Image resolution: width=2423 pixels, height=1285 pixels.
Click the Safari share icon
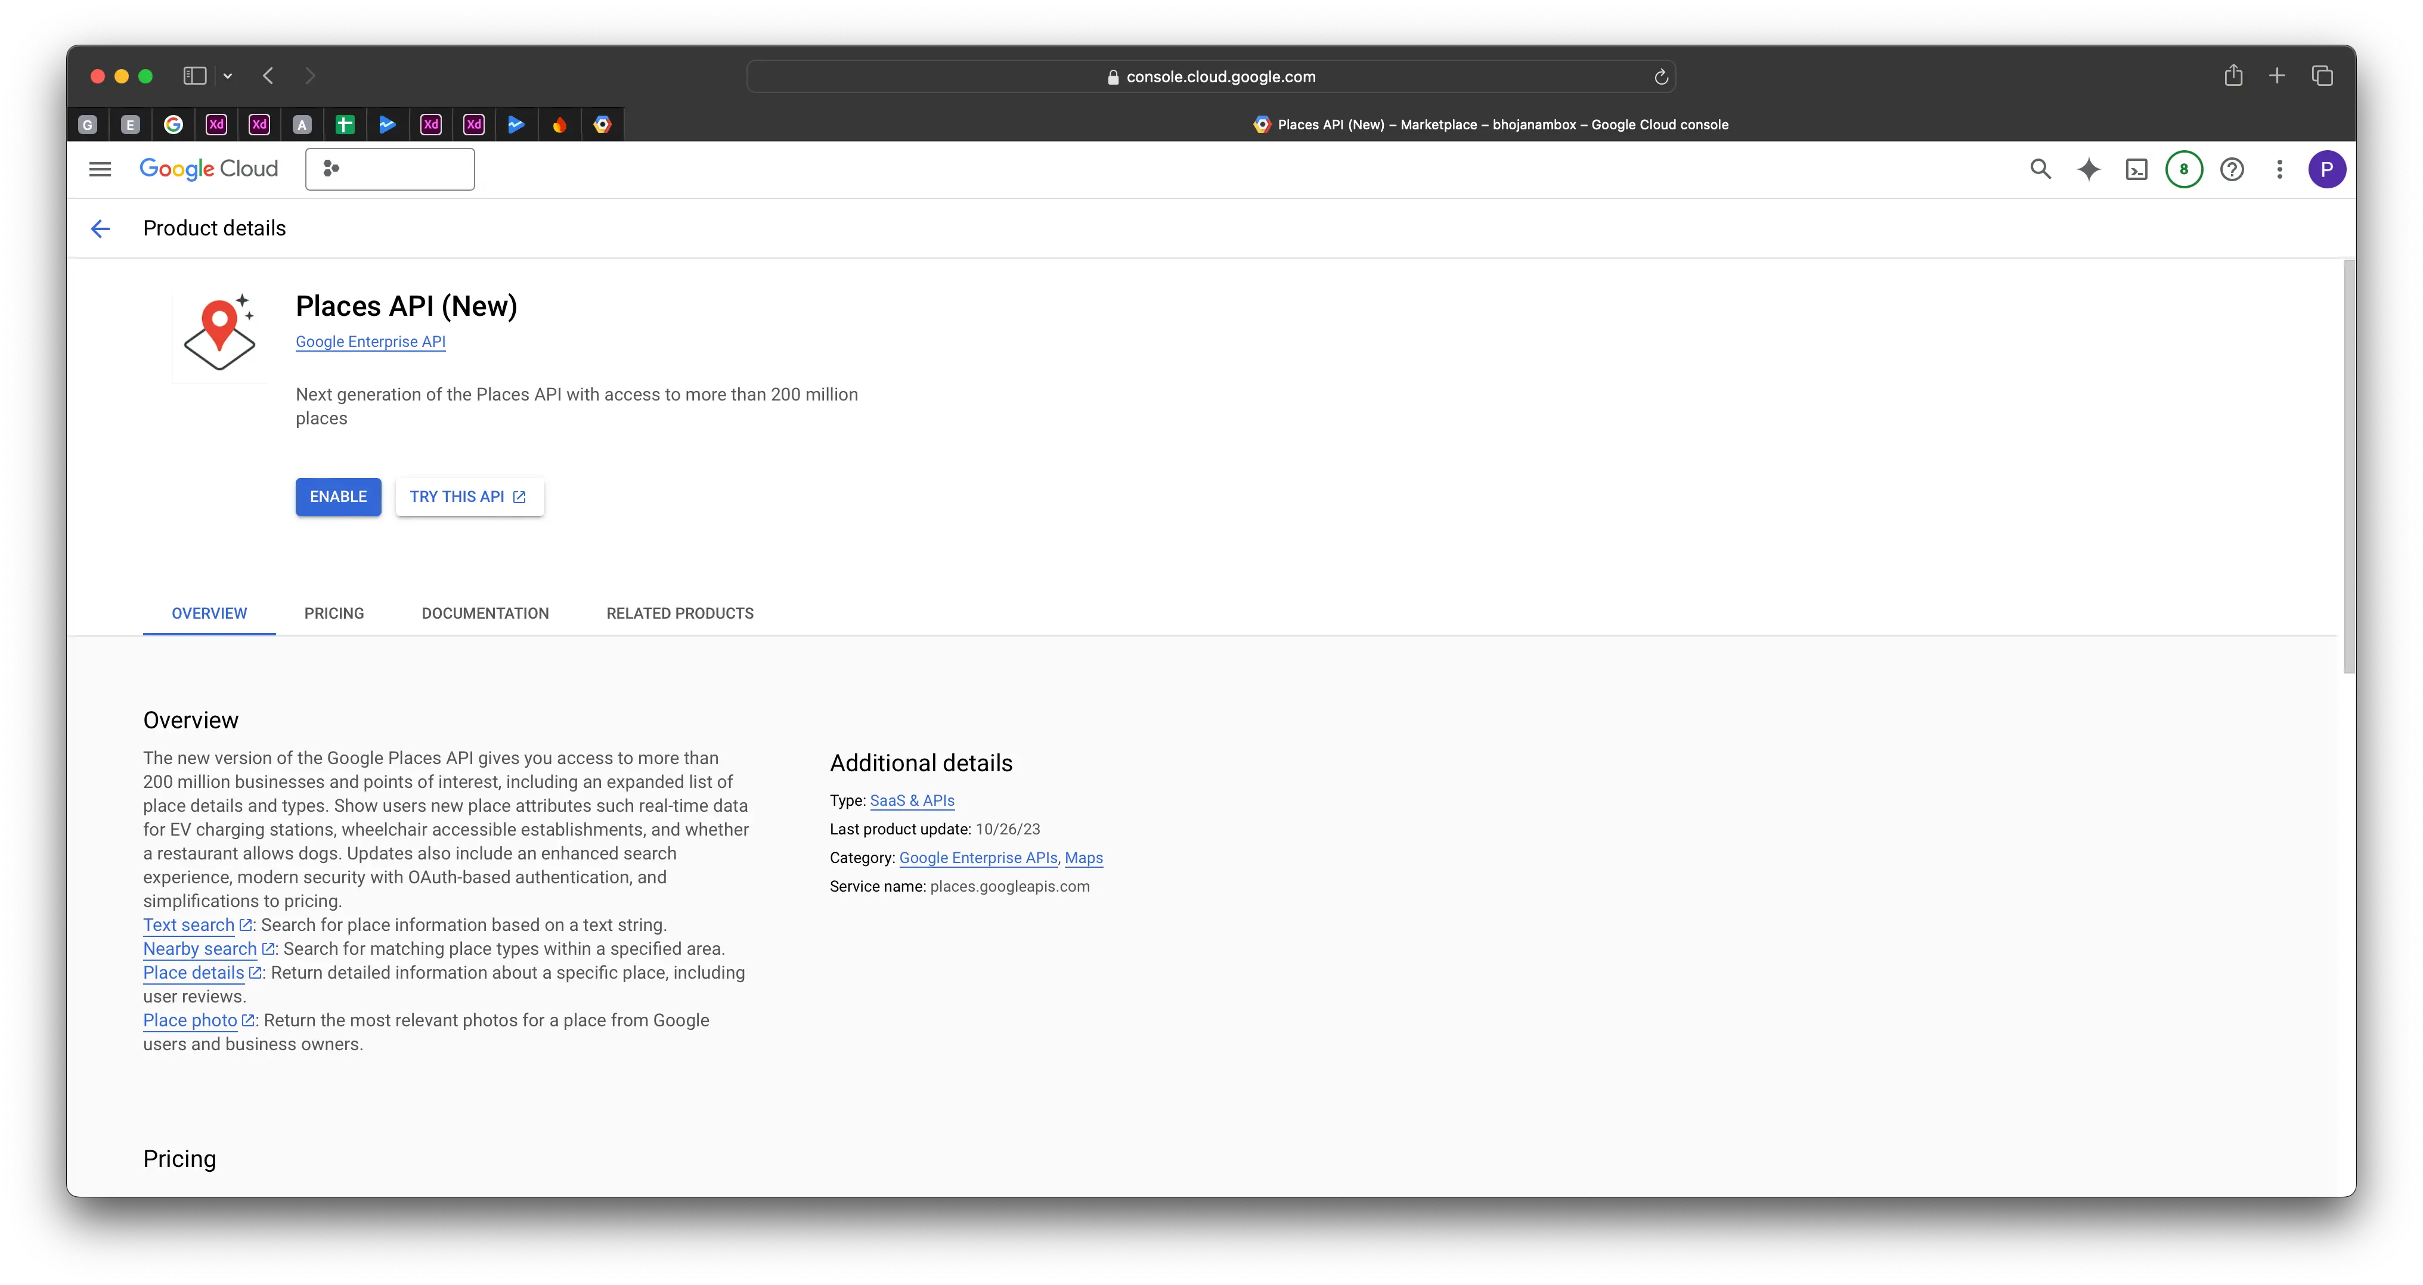pyautogui.click(x=2233, y=75)
